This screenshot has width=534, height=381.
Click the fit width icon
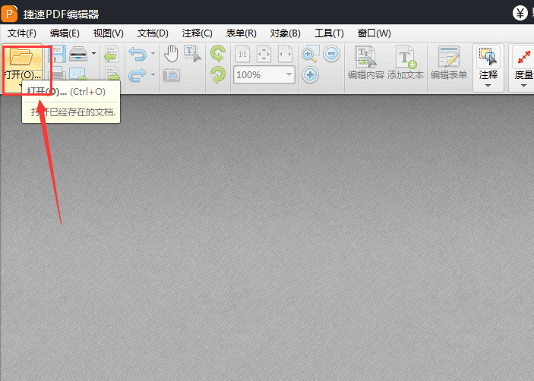coord(285,54)
